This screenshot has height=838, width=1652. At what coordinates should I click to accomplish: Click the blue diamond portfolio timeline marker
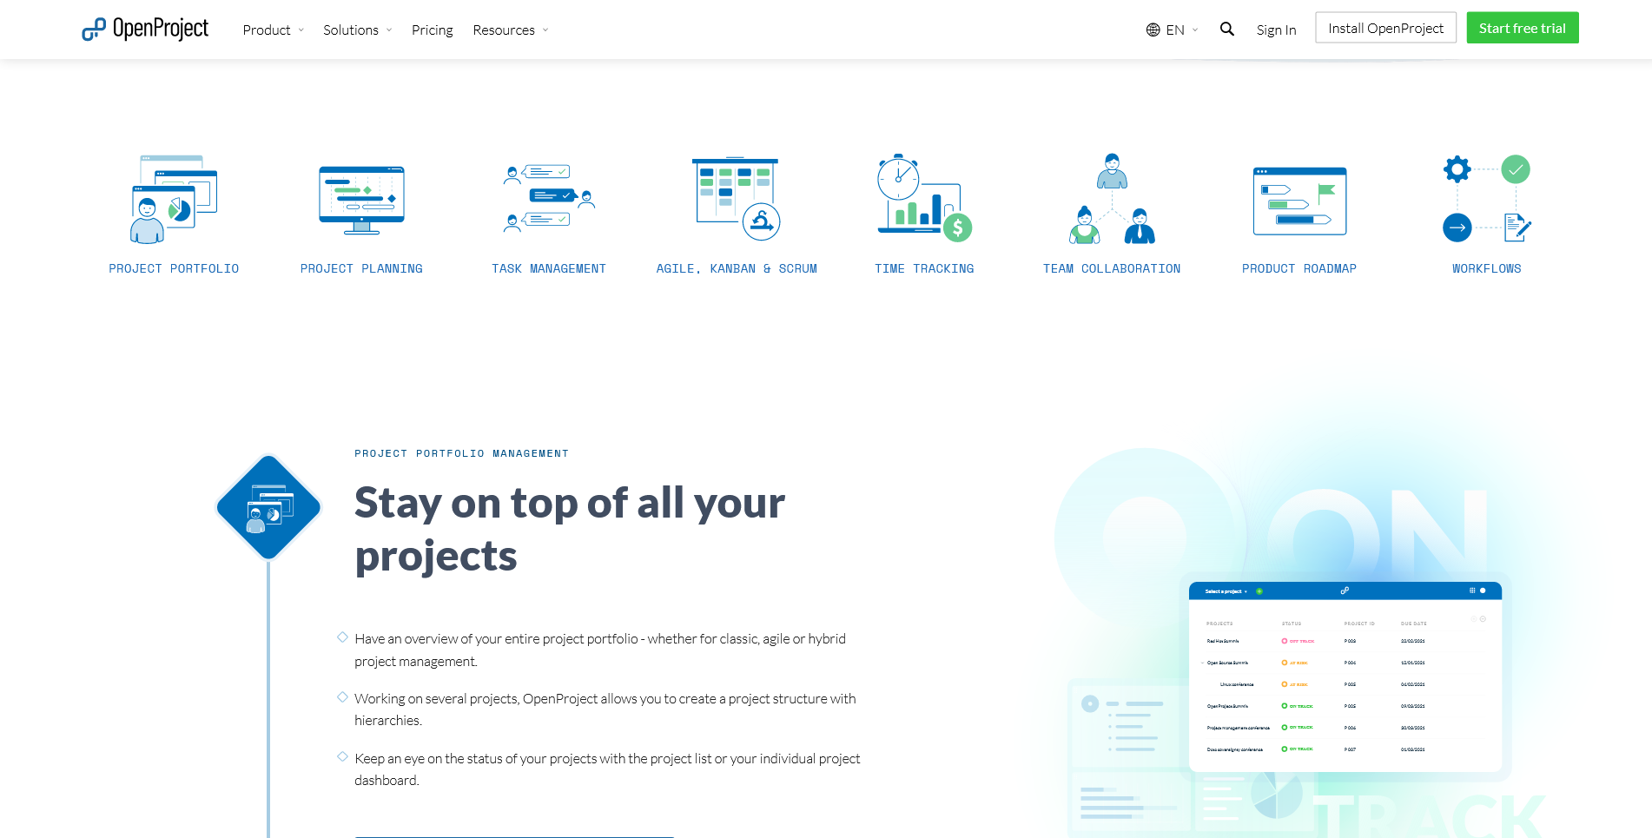click(x=268, y=508)
